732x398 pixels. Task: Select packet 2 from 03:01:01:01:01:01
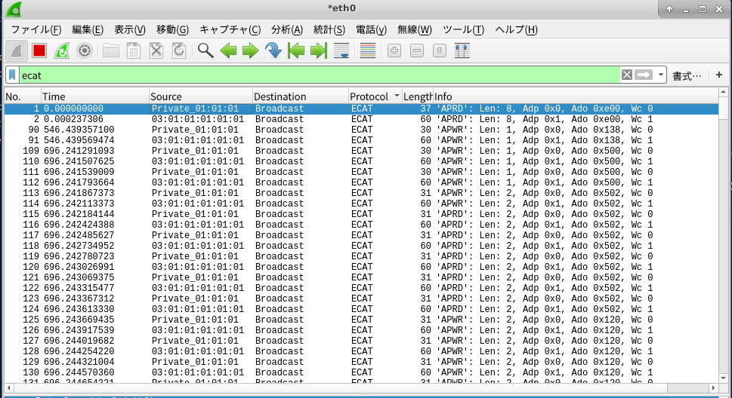pyautogui.click(x=361, y=119)
